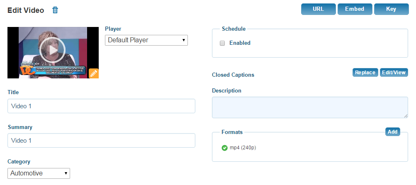Add a new video format
Viewport: 416px width, 185px height.
click(x=393, y=131)
